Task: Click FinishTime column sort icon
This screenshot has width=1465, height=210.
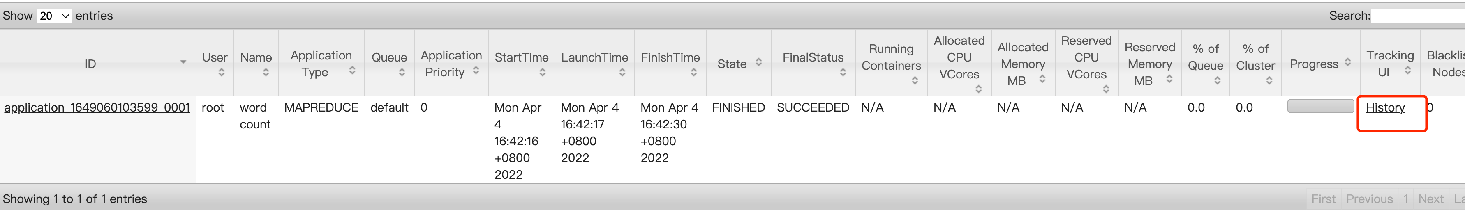Action: [693, 73]
